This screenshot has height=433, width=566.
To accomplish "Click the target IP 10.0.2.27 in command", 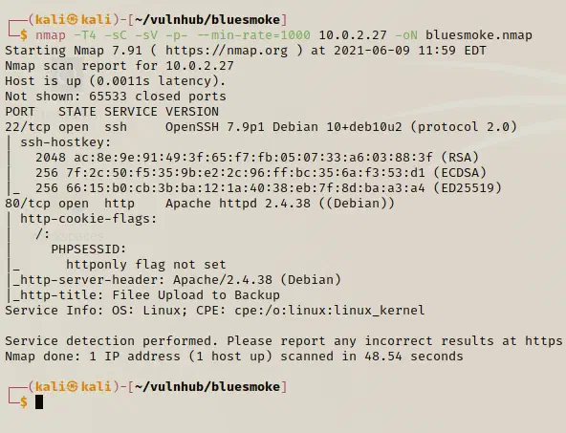I will click(x=353, y=35).
